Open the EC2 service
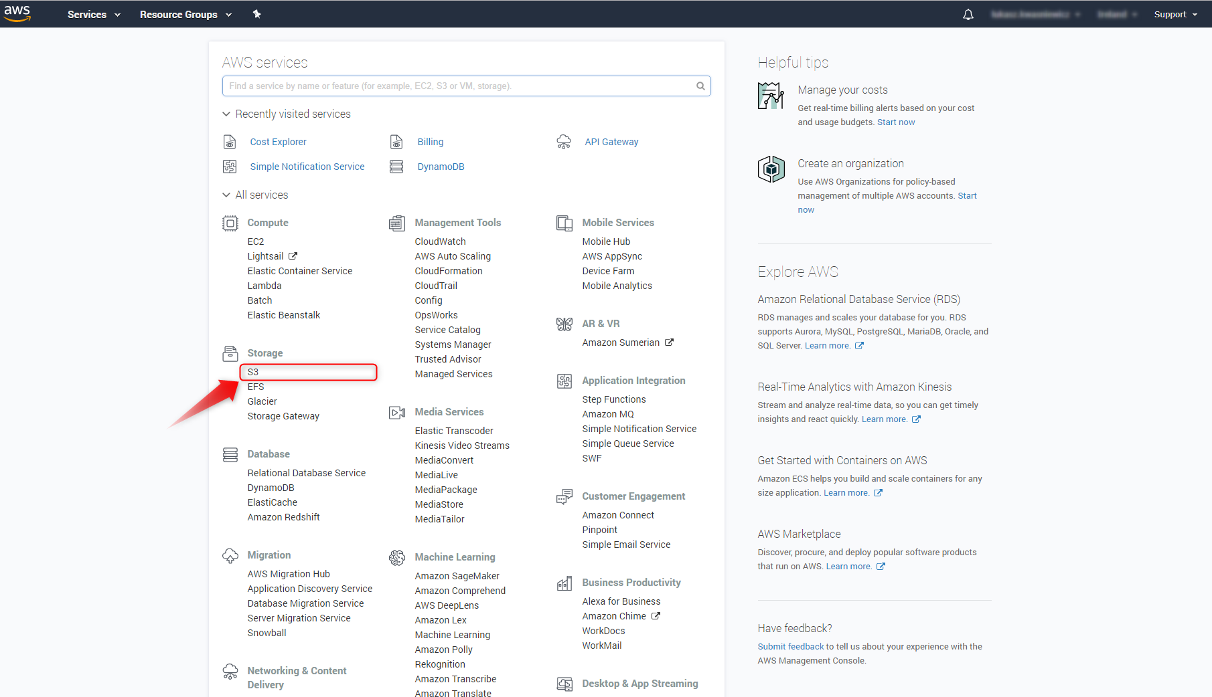 pos(256,241)
